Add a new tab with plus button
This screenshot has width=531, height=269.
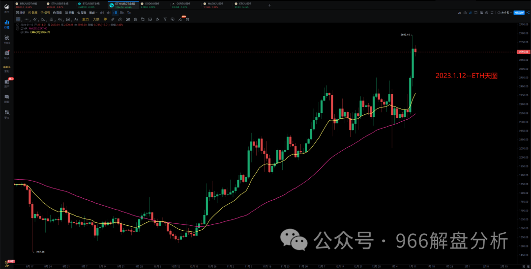click(x=269, y=5)
